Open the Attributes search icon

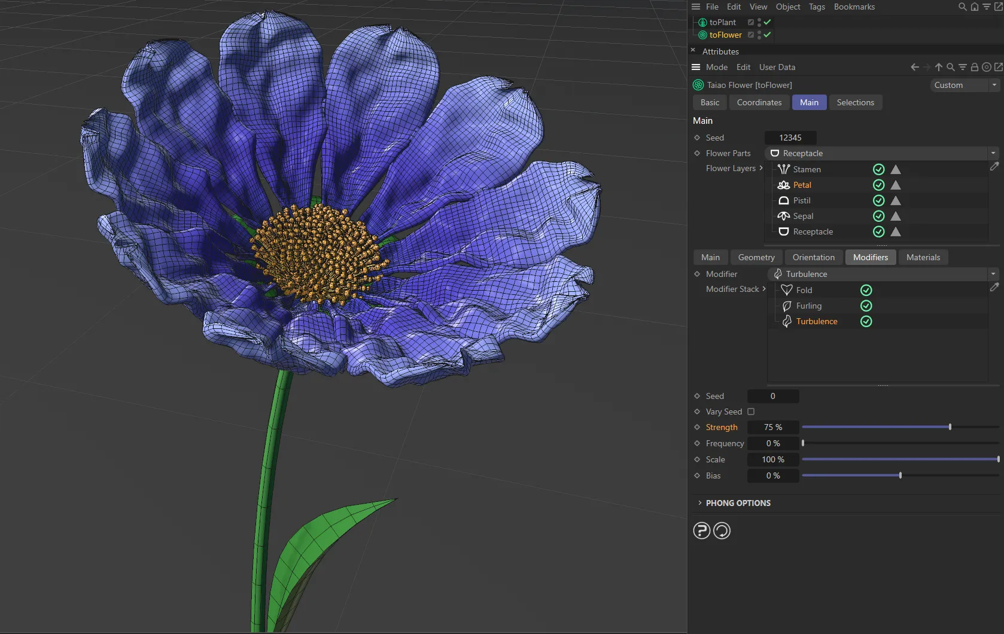(950, 67)
